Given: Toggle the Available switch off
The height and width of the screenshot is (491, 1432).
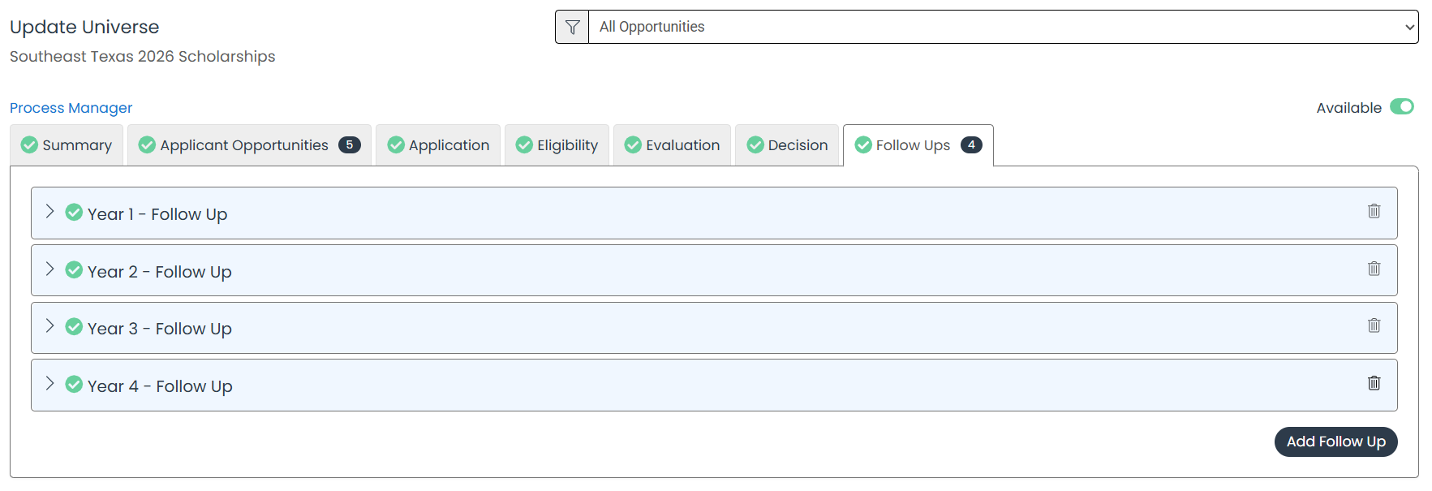Looking at the screenshot, I should [1401, 107].
